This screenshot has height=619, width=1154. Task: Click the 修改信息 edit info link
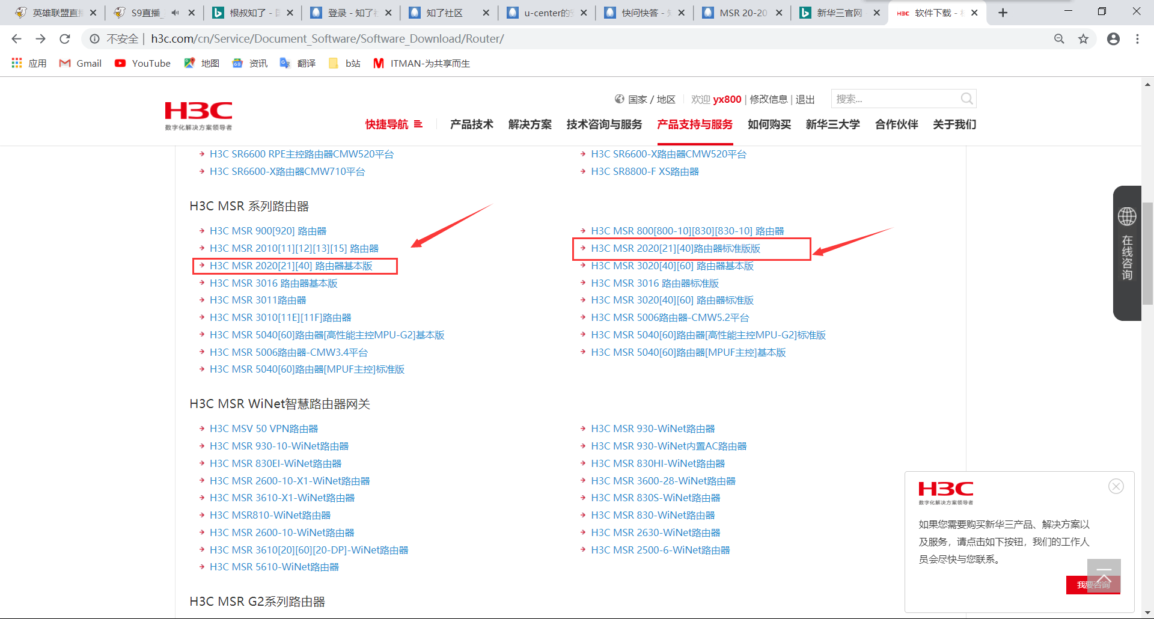click(x=769, y=99)
